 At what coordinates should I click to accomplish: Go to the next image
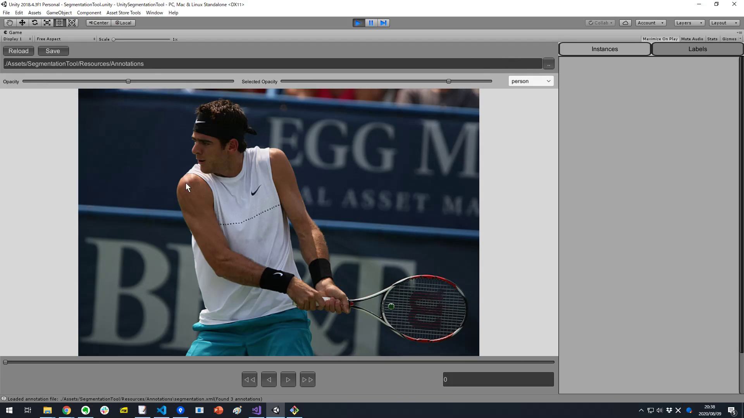pos(288,380)
